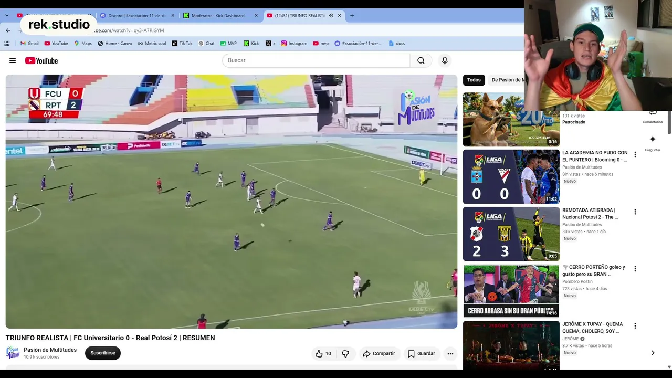This screenshot has height=378, width=672.
Task: Open the MVP bookmark
Action: point(228,44)
